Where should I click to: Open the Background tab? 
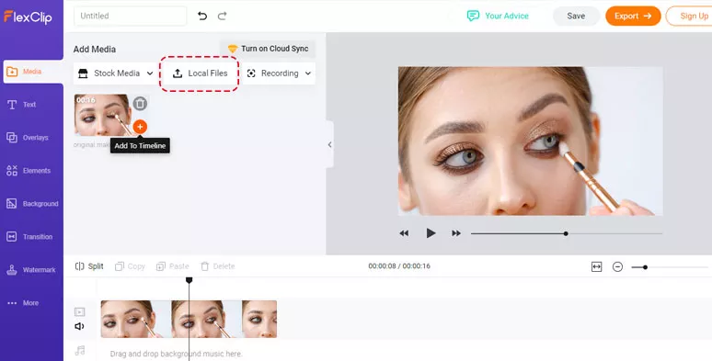[x=32, y=204]
